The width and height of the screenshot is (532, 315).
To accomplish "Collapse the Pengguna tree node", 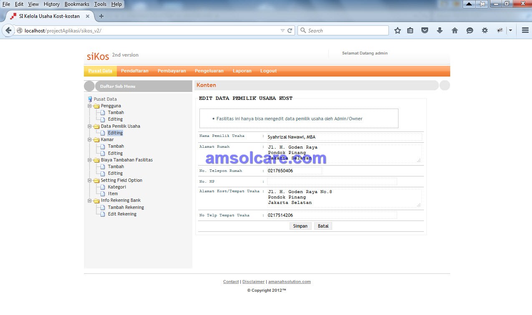I will 89,106.
